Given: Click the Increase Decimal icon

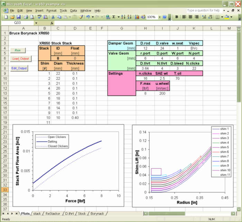Looking at the screenshot, I should coord(204,17).
